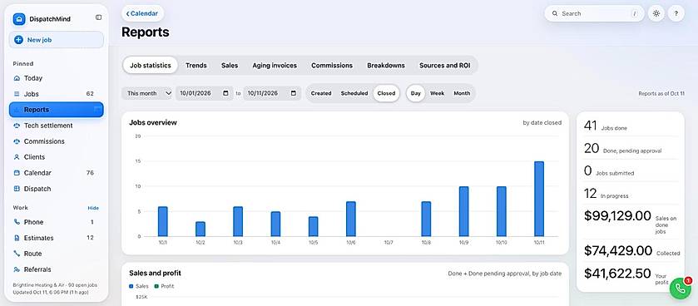Open Breakdowns tab
This screenshot has height=306, width=698.
pos(386,66)
